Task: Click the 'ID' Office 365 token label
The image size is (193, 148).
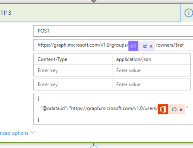Action: tap(174, 109)
